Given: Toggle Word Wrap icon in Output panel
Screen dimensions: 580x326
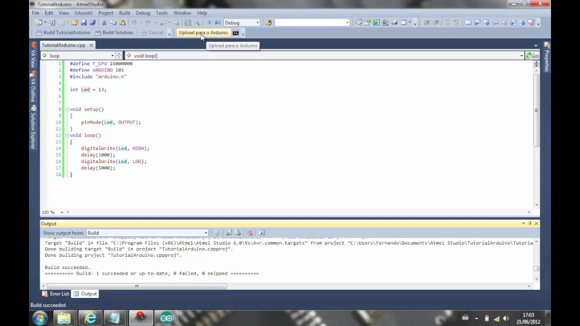Looking at the screenshot, I should pos(261,233).
